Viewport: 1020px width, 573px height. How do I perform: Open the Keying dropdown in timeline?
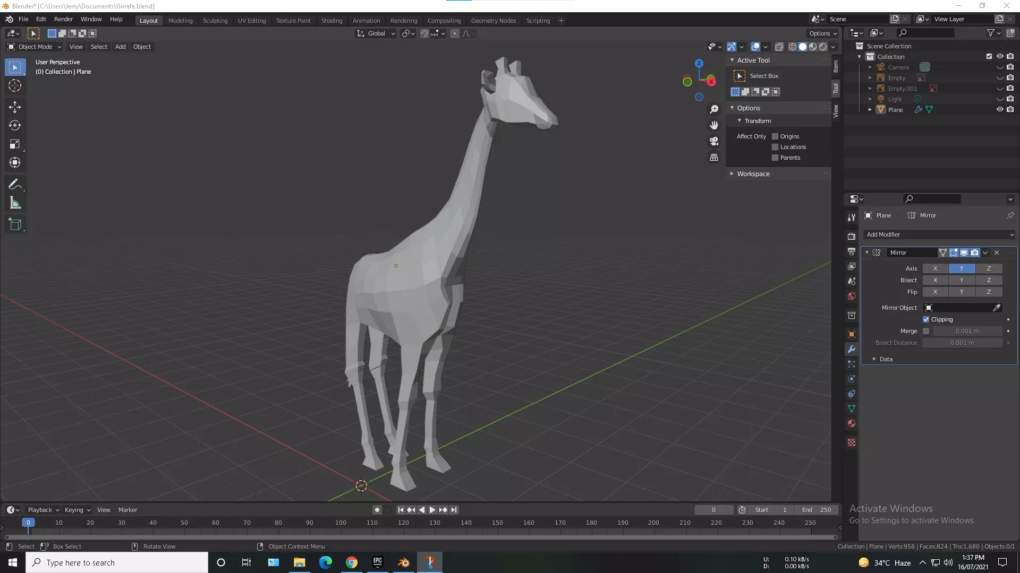pos(77,510)
